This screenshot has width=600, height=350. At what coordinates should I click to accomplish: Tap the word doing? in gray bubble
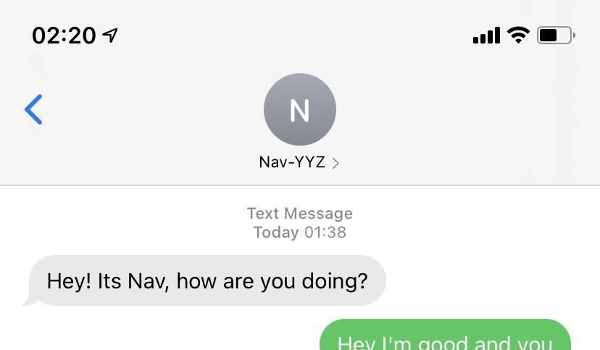pos(335,282)
